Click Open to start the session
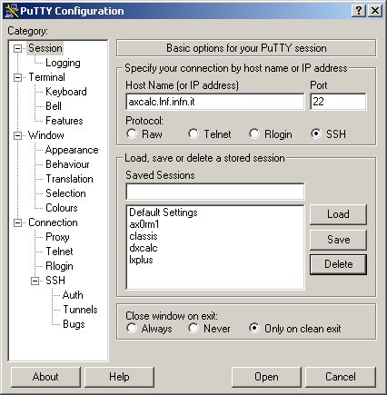The image size is (387, 395). [x=266, y=377]
